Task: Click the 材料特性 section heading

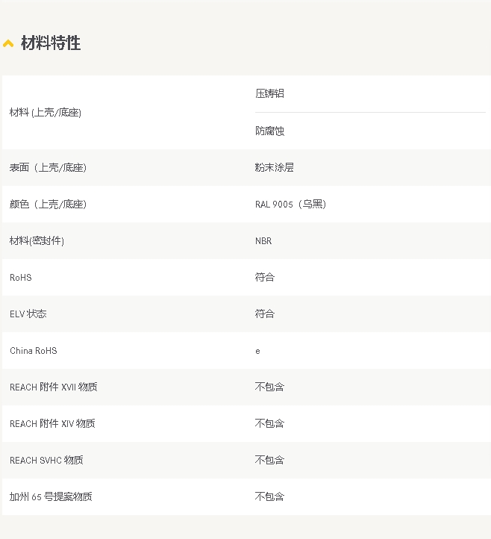Action: tap(51, 43)
